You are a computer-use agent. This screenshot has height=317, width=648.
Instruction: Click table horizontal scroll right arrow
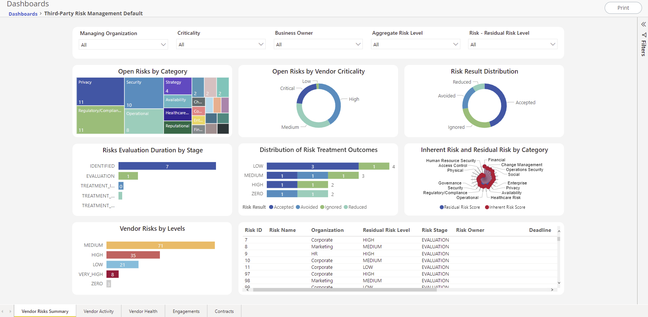pyautogui.click(x=552, y=290)
